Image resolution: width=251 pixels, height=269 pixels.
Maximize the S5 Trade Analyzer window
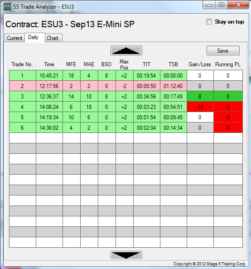[222, 5]
